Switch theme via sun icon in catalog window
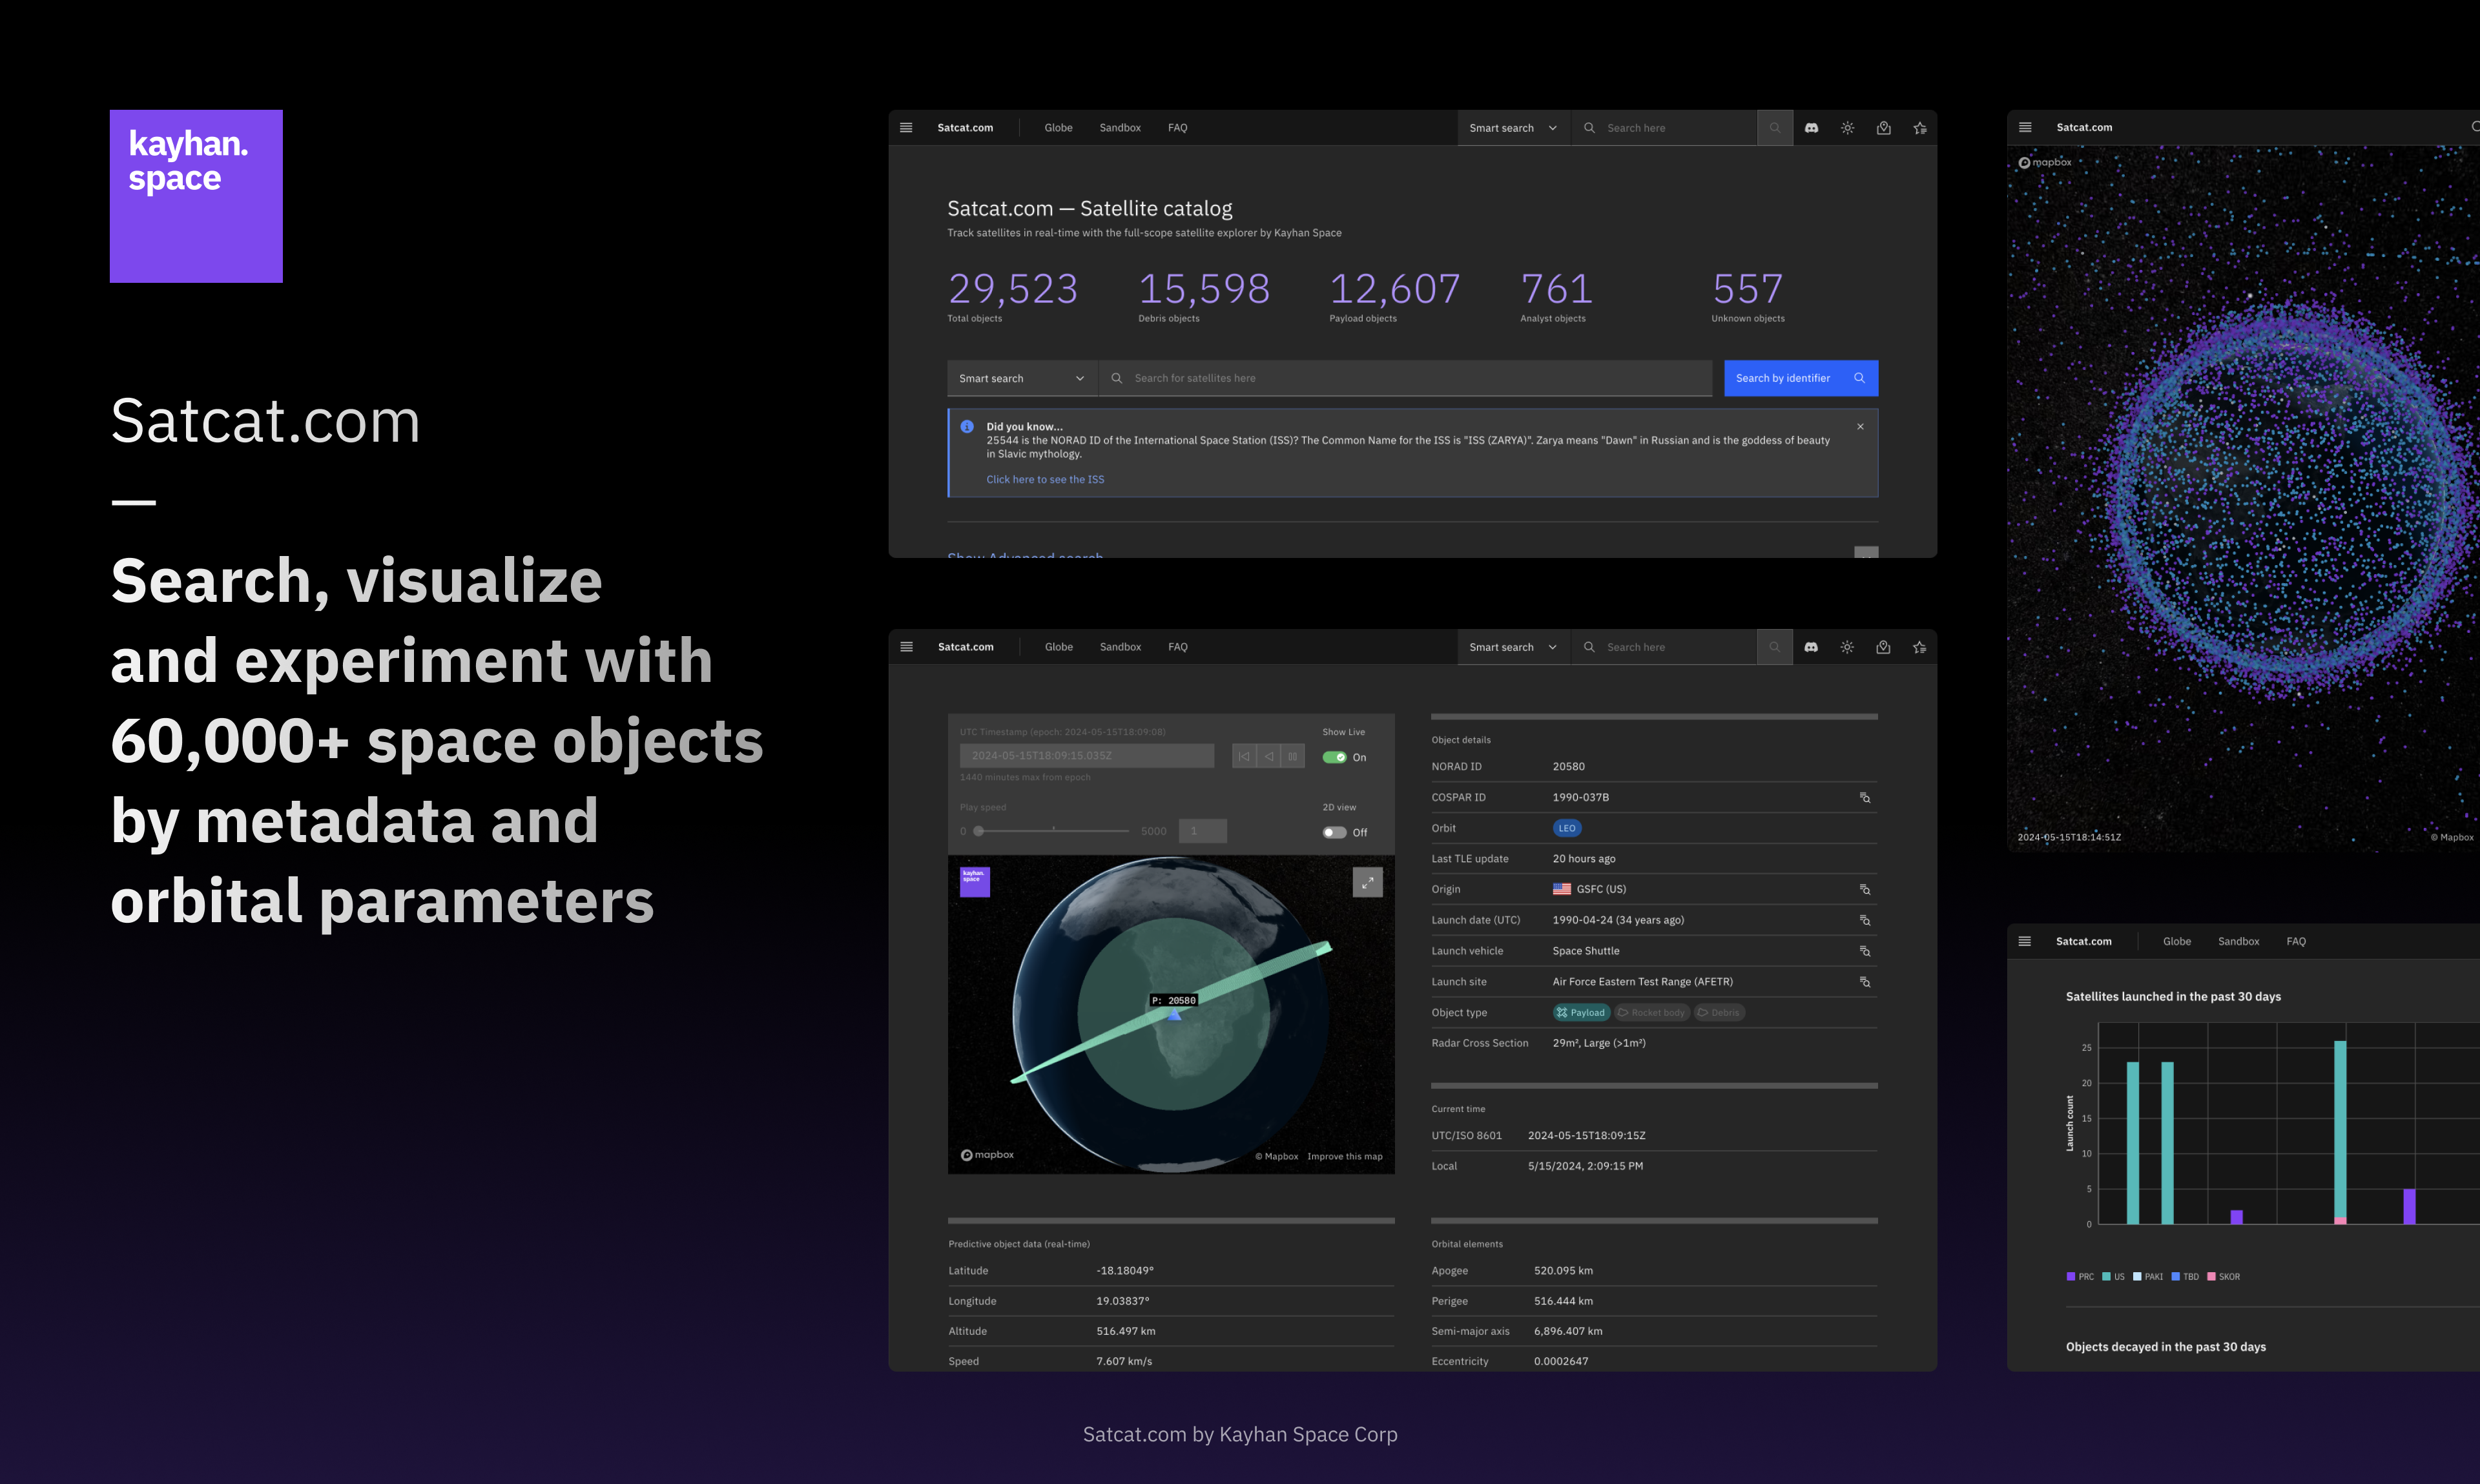Viewport: 2480px width, 1484px height. point(1847,128)
